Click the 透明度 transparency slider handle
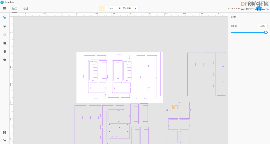Viewport: 270px width, 144px height. [x=266, y=32]
